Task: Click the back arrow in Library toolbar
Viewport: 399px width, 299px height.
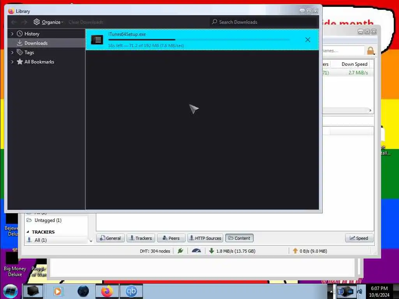Action: pyautogui.click(x=14, y=22)
